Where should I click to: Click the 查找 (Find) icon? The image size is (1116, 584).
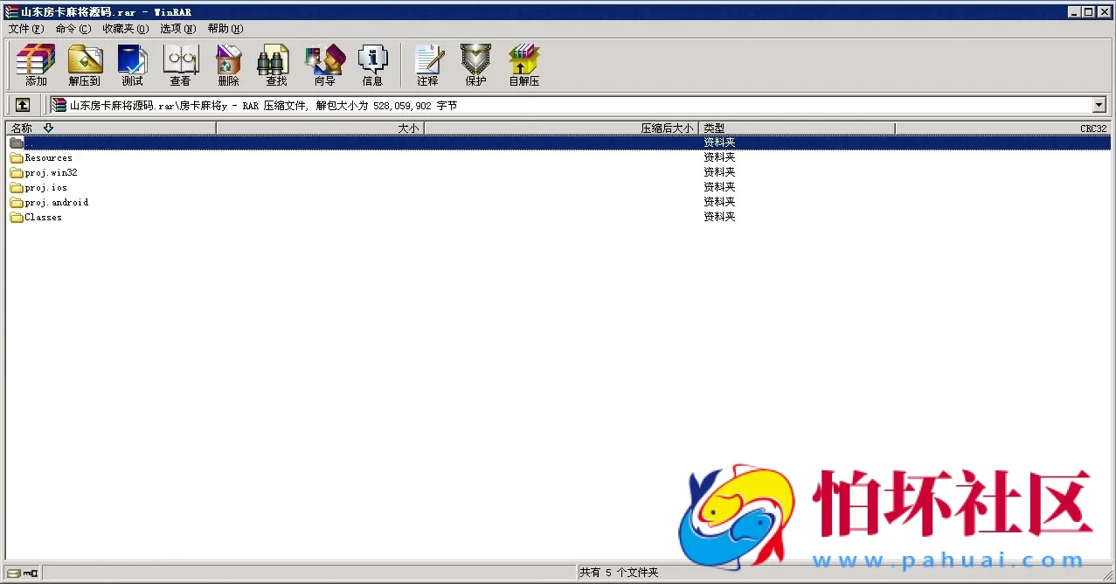tap(274, 65)
